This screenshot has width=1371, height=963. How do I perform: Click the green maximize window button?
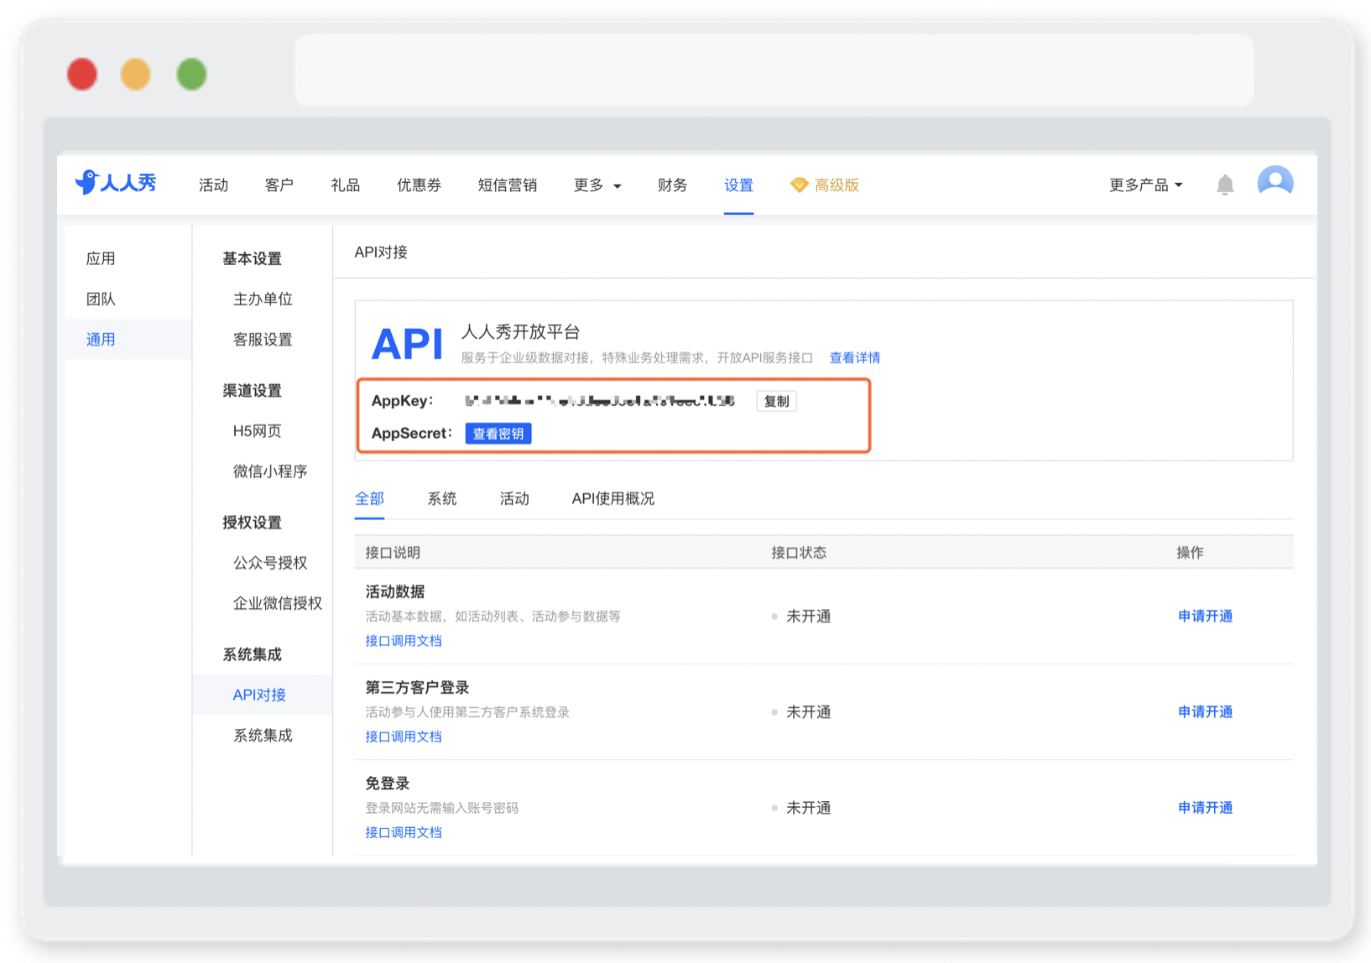pos(192,74)
